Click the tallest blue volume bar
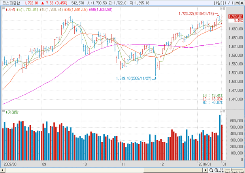The height and width of the screenshot is (173, 245). (x=220, y=138)
